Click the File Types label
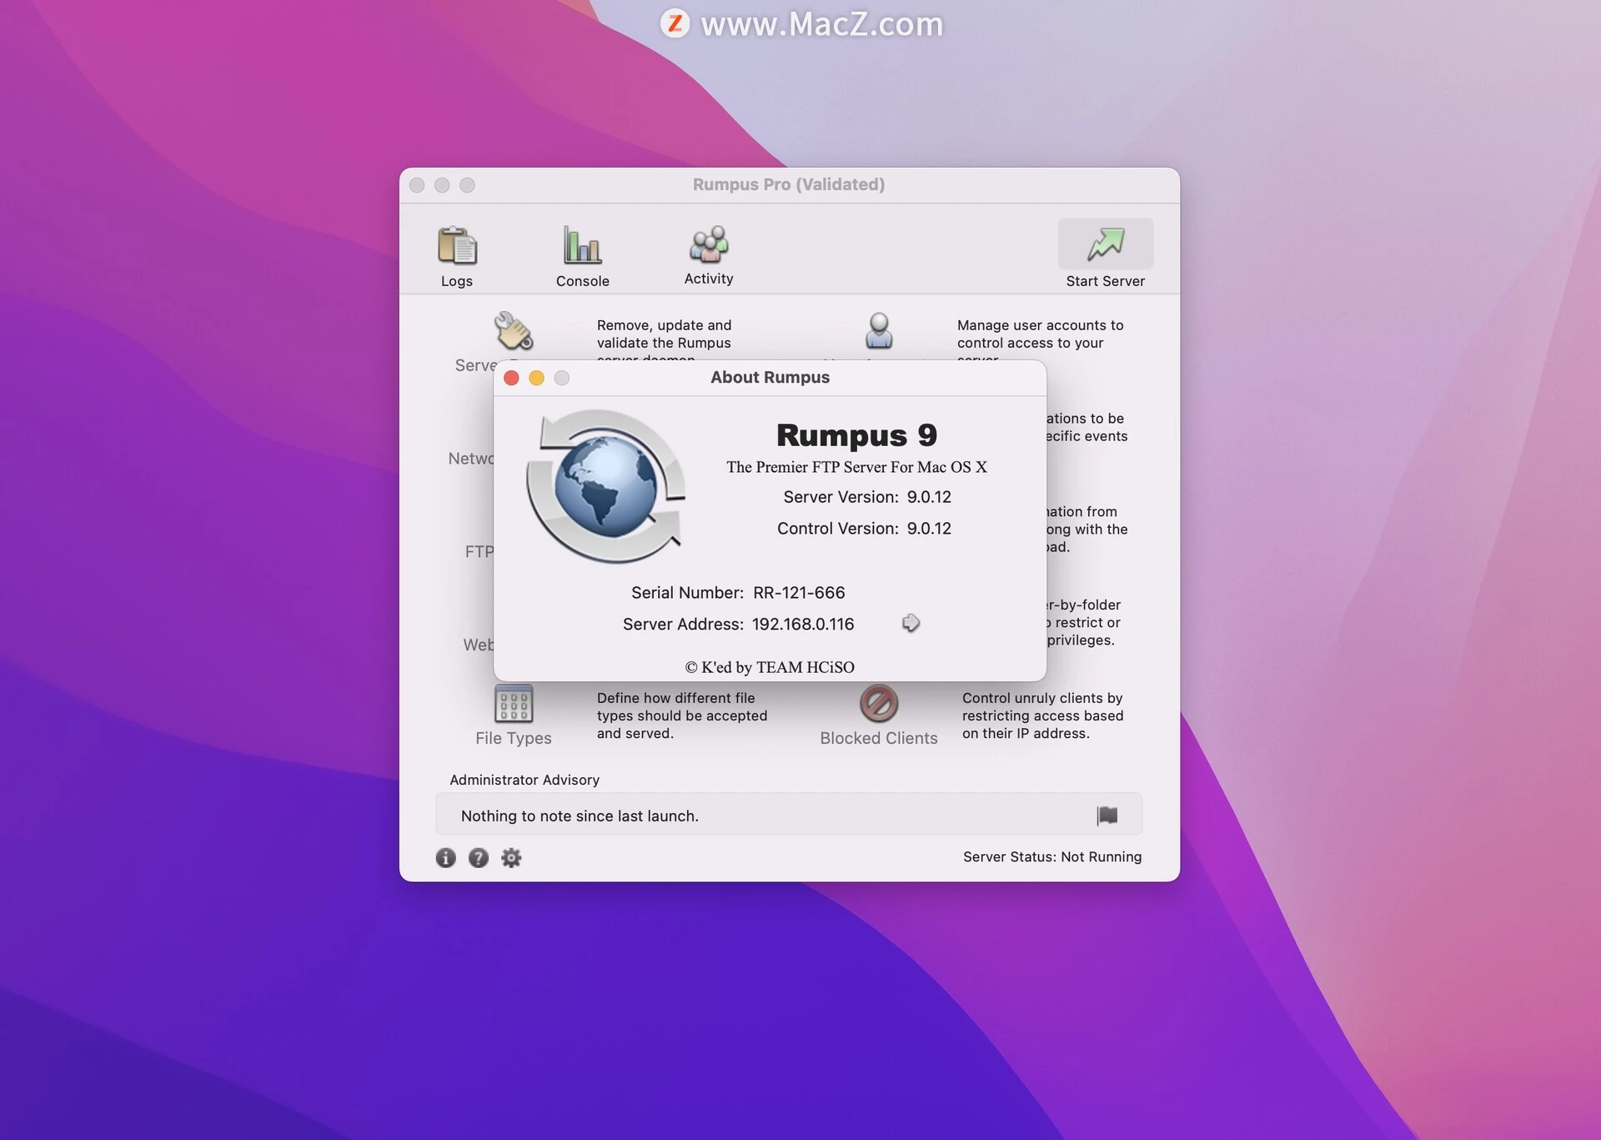The width and height of the screenshot is (1601, 1140). (514, 738)
